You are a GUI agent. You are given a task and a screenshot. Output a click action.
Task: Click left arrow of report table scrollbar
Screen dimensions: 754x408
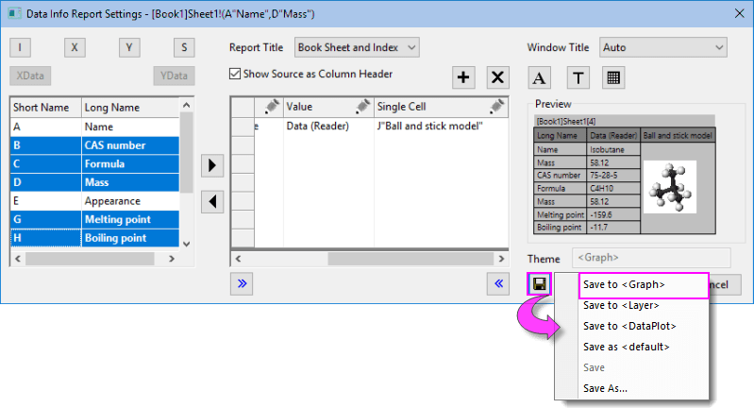[x=238, y=259]
